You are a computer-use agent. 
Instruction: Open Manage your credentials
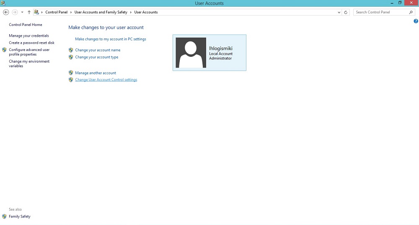pyautogui.click(x=29, y=35)
